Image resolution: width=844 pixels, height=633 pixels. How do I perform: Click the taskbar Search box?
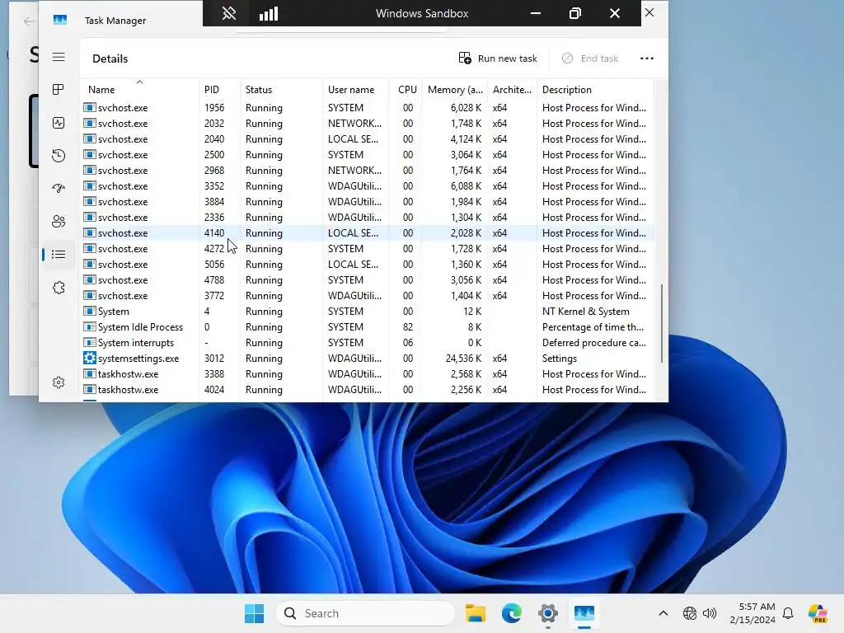pyautogui.click(x=365, y=613)
